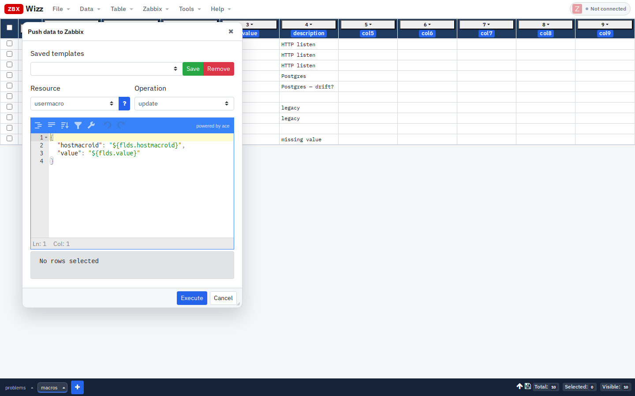
Task: Add a new sheet with the plus button
Action: point(77,387)
